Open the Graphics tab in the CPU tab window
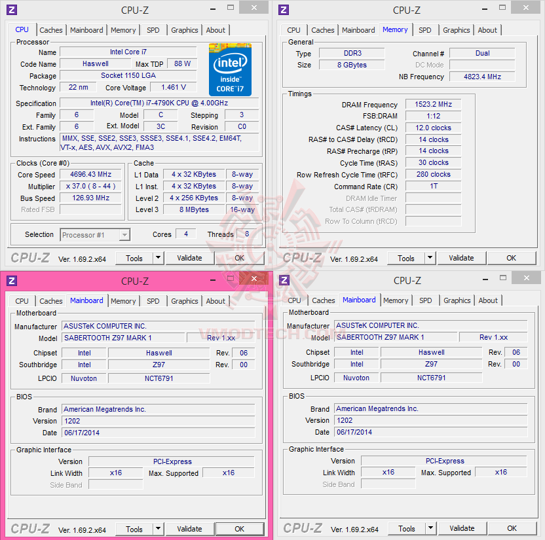 (184, 30)
